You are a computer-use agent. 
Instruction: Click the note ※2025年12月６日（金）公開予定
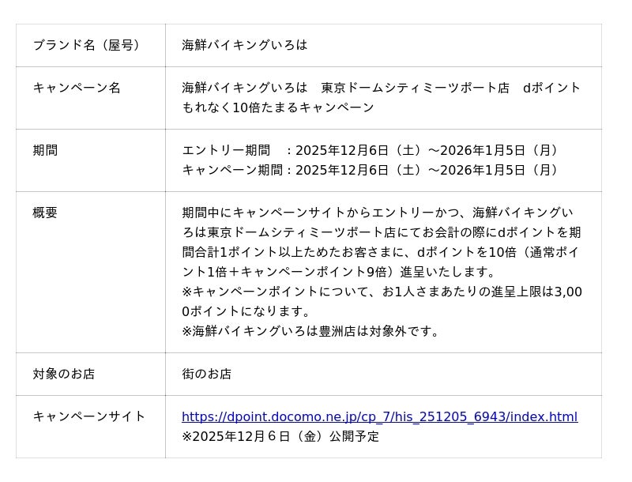click(280, 436)
